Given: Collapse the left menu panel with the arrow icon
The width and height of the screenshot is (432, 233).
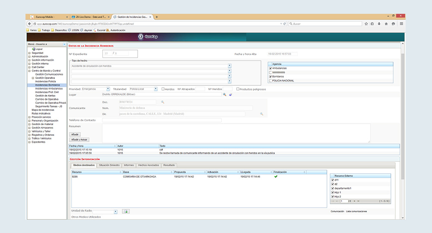Looking at the screenshot, I should [x=64, y=44].
